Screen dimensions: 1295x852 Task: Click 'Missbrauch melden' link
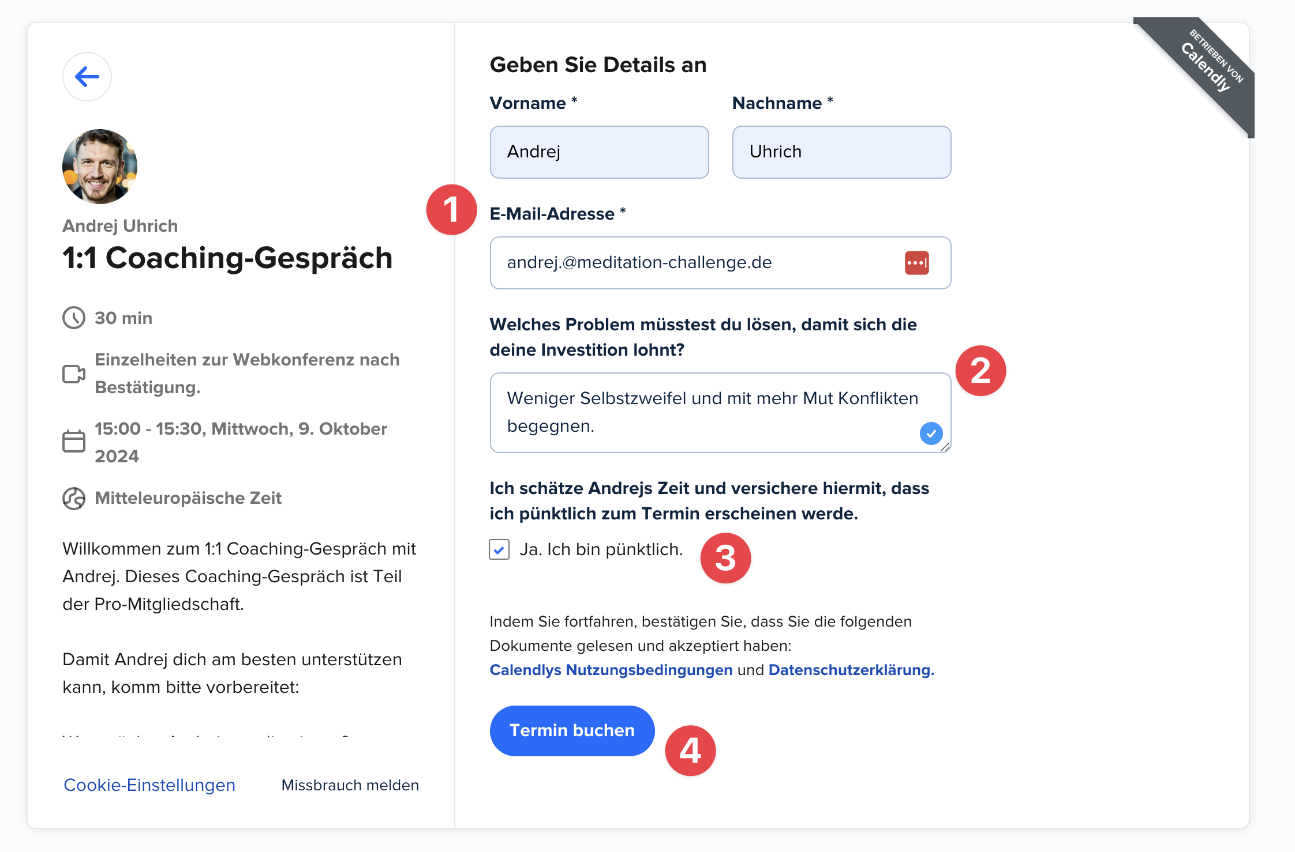(350, 785)
